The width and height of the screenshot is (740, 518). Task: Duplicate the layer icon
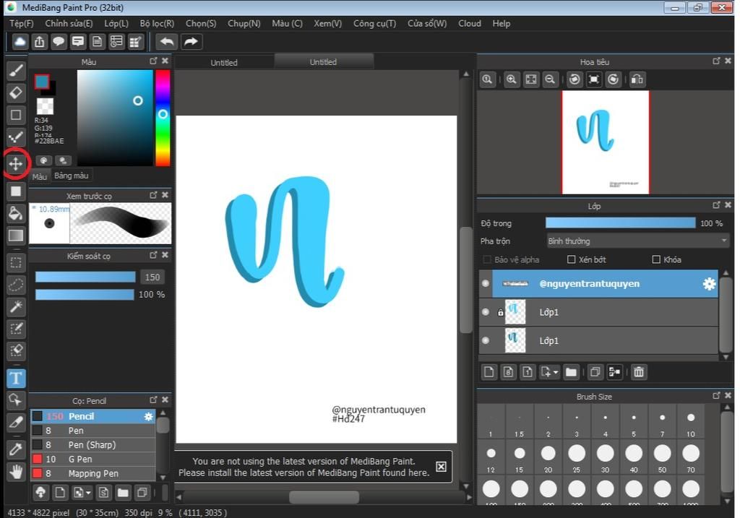pos(595,372)
